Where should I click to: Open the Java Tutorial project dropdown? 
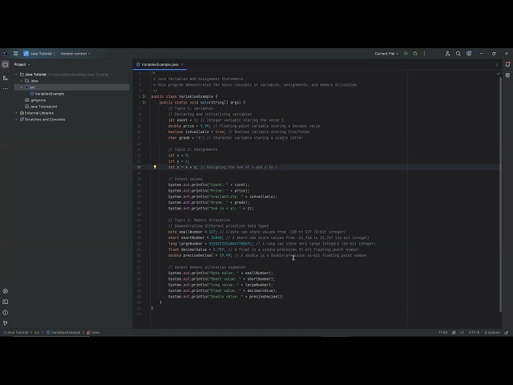pyautogui.click(x=39, y=54)
